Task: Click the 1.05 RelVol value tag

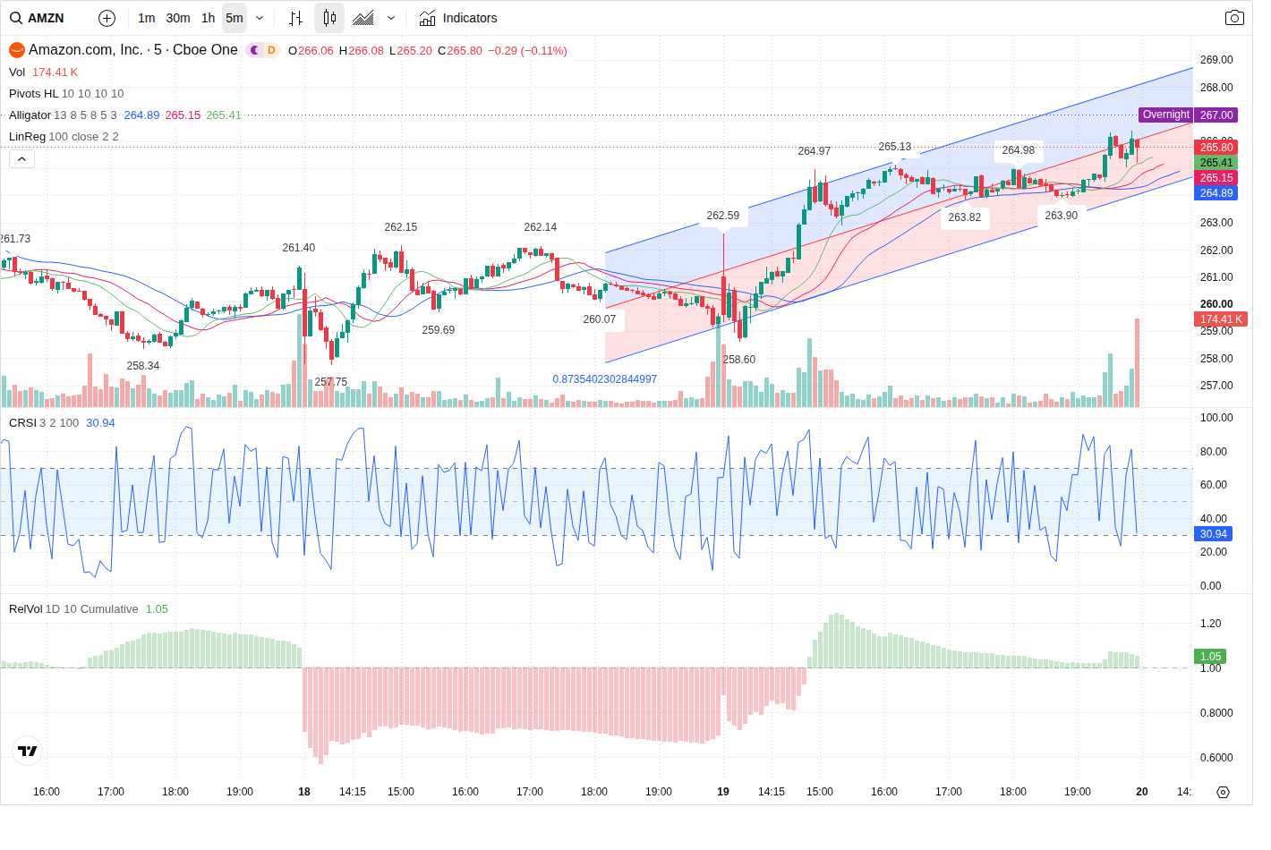Action: pos(1210,657)
